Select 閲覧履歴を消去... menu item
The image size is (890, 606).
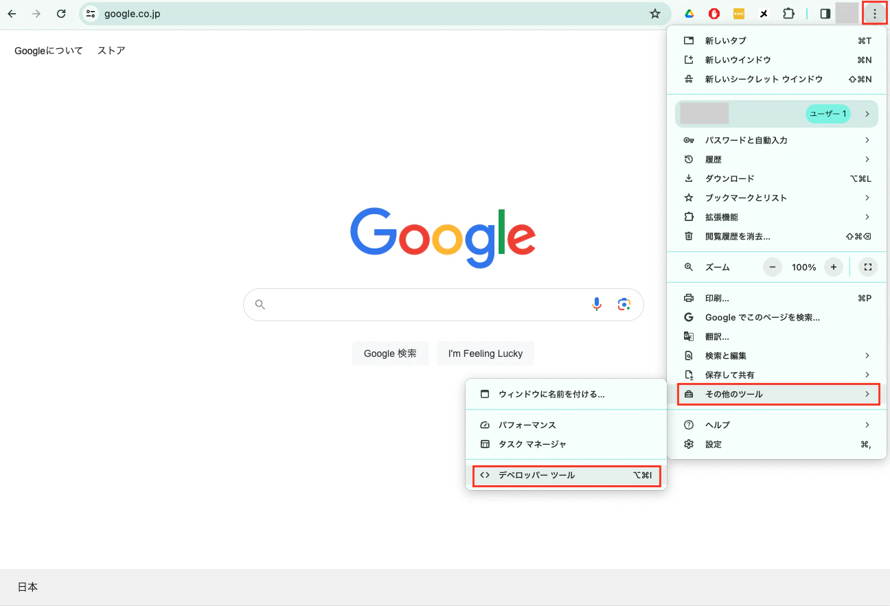pos(778,236)
